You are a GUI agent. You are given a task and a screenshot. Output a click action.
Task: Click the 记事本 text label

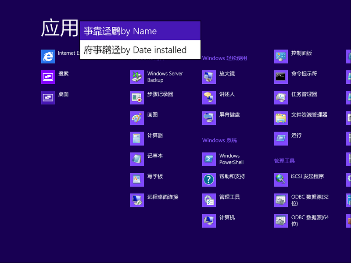click(x=155, y=156)
